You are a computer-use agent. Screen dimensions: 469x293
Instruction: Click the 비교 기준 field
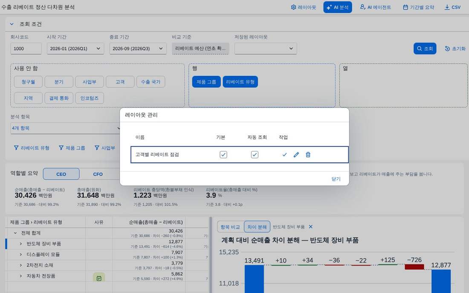200,49
